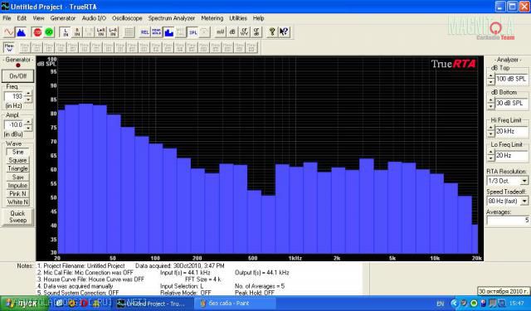
Task: Open the RTA Resolution dropdown
Action: [x=524, y=181]
